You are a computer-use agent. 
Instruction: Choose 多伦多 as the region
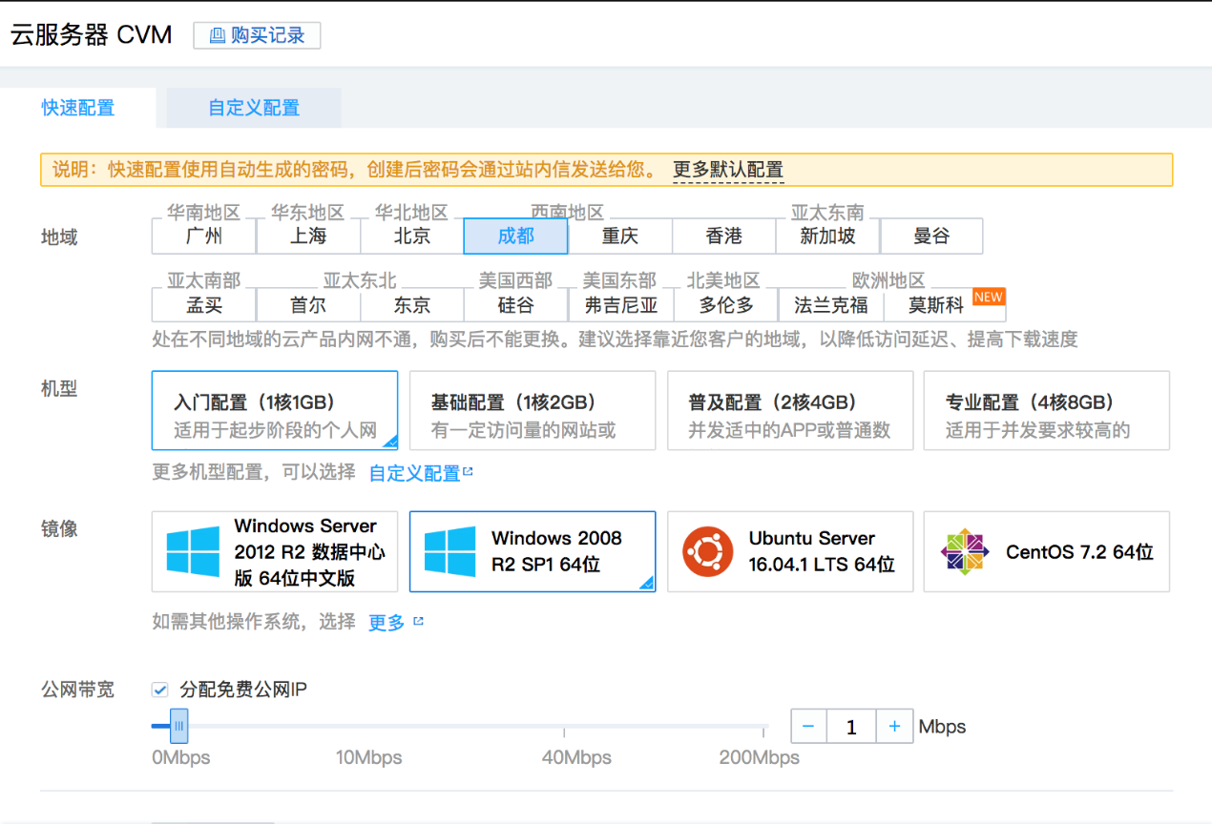coord(726,305)
